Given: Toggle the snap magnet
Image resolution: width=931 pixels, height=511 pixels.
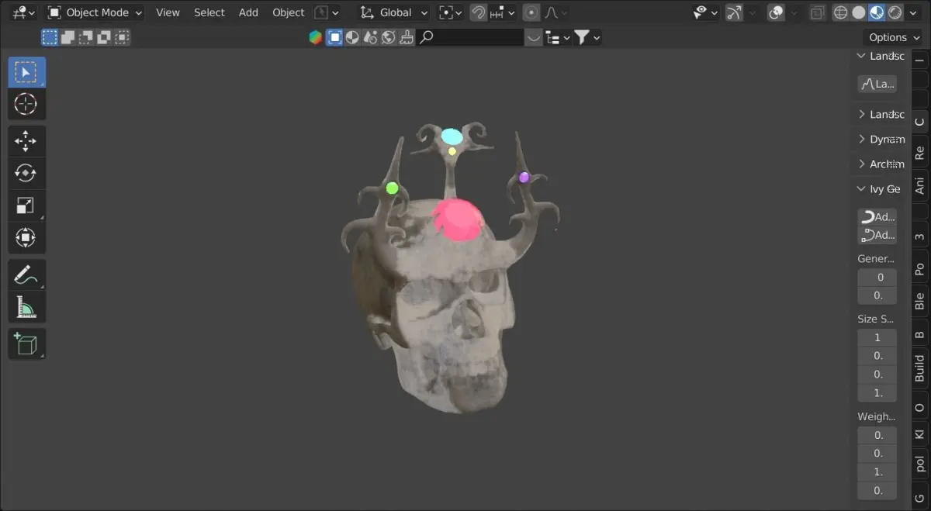Looking at the screenshot, I should 479,12.
